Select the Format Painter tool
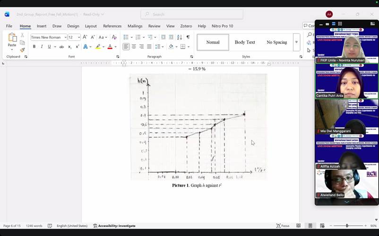Viewport: 379px width, 236px height. click(x=22, y=50)
